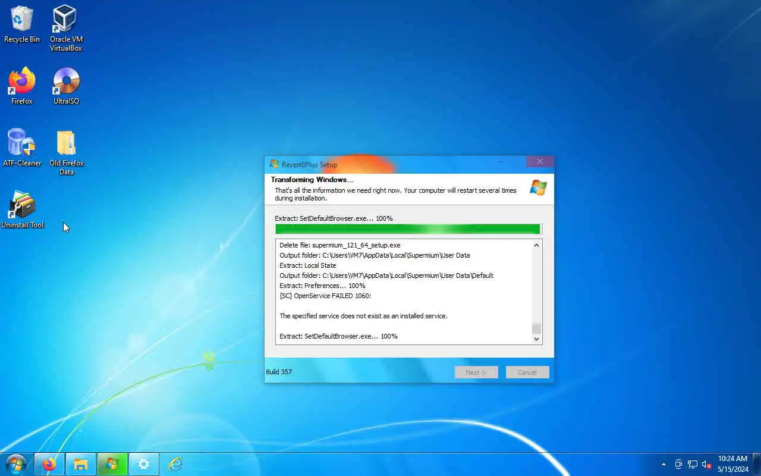761x476 pixels.
Task: Select the UltraISO desktop shortcut
Action: pyautogui.click(x=66, y=86)
